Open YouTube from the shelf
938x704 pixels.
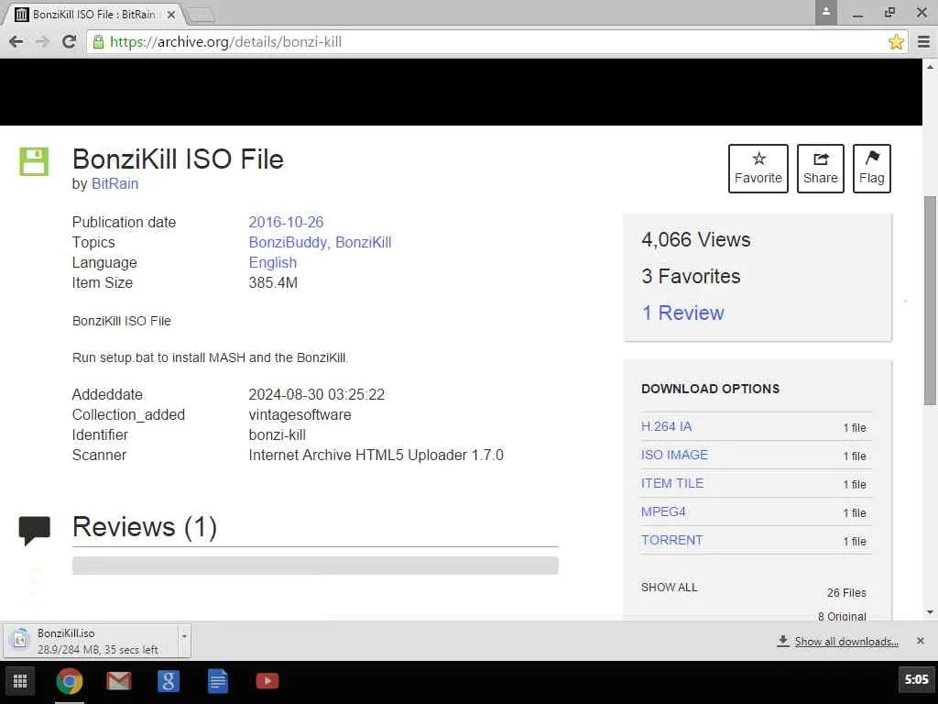[x=267, y=681]
